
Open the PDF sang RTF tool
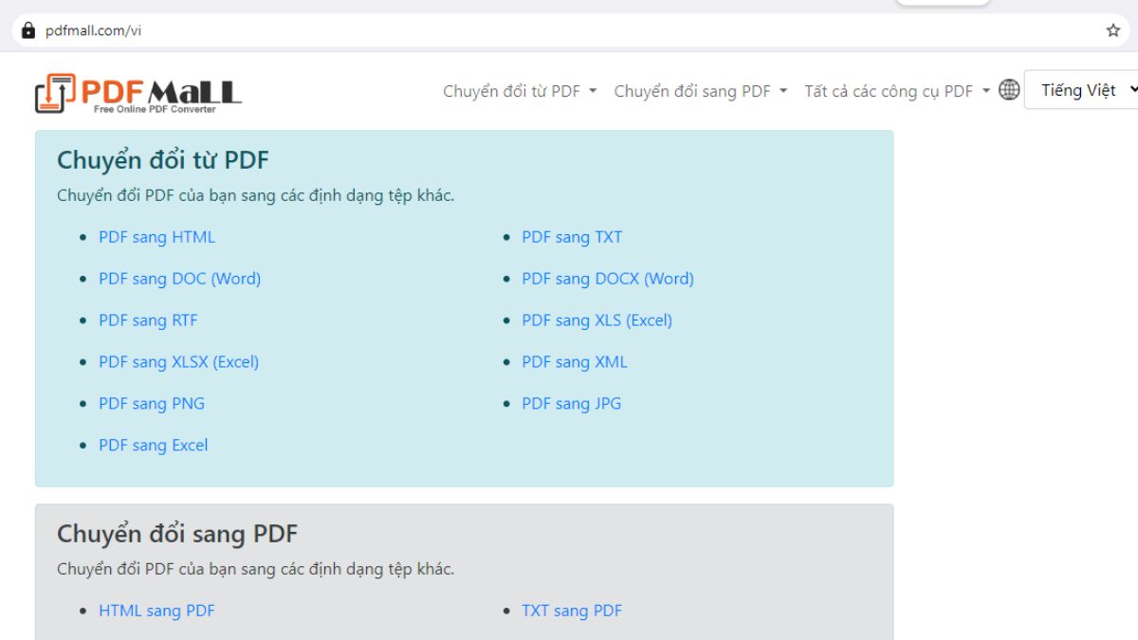point(148,320)
